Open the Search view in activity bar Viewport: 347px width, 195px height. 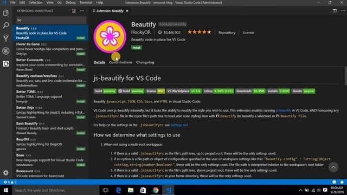tap(6, 25)
